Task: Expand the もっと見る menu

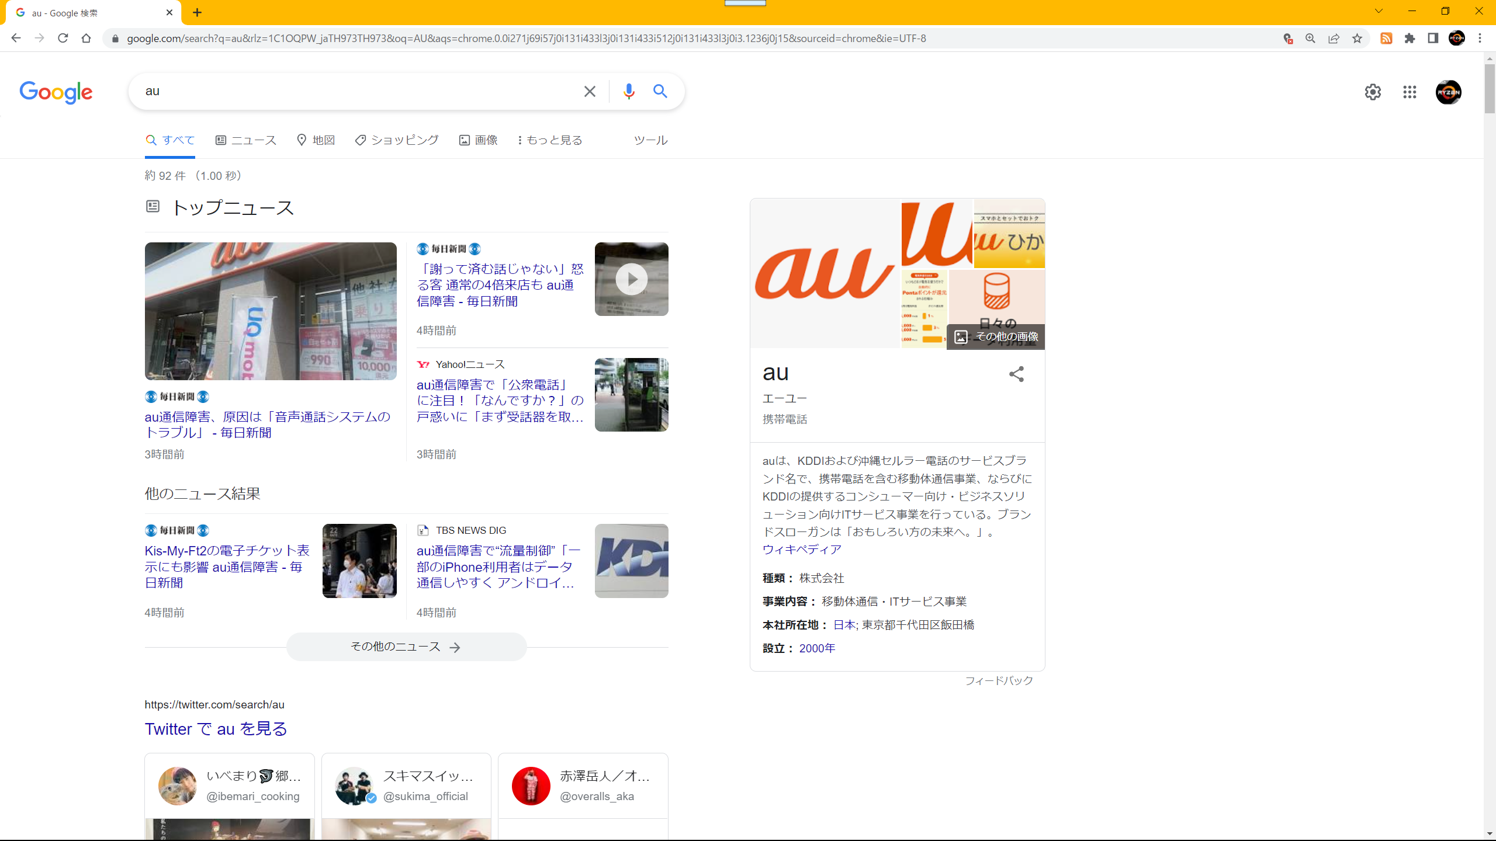Action: pyautogui.click(x=550, y=140)
